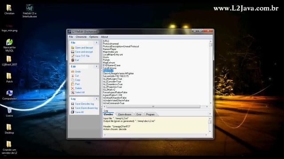Click the Save All disks icon

coord(73,112)
